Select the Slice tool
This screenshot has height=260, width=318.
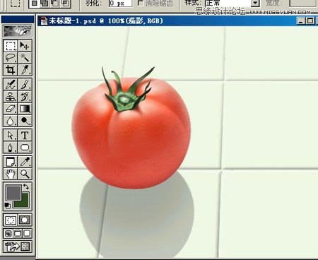coord(25,70)
